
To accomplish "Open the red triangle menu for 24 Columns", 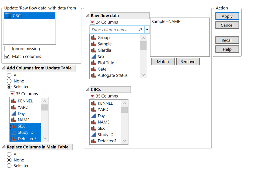I will point(93,22).
